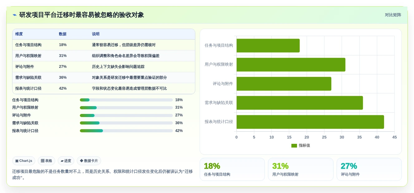The height and width of the screenshot is (193, 414).
Task: Click table cell 用户与权限映射
Action: tap(28, 56)
